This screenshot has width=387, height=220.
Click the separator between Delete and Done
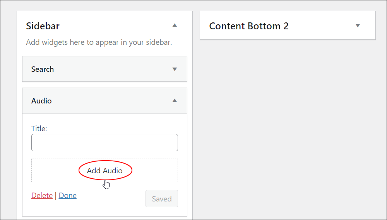coord(56,196)
